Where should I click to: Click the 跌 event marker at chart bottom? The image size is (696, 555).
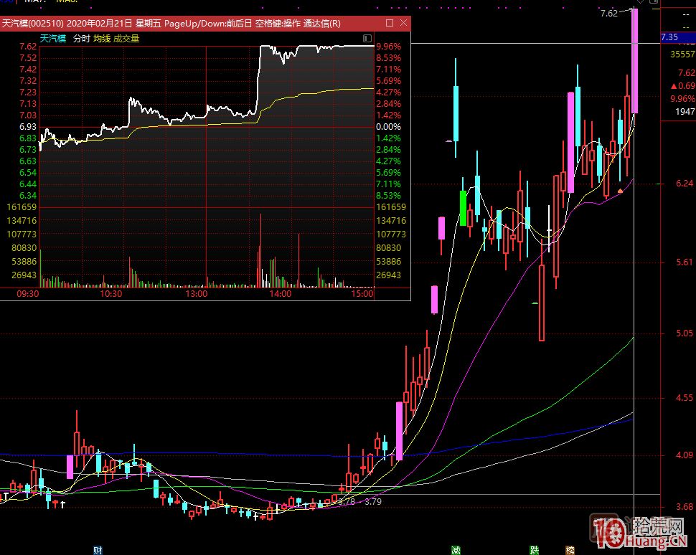pyautogui.click(x=534, y=550)
